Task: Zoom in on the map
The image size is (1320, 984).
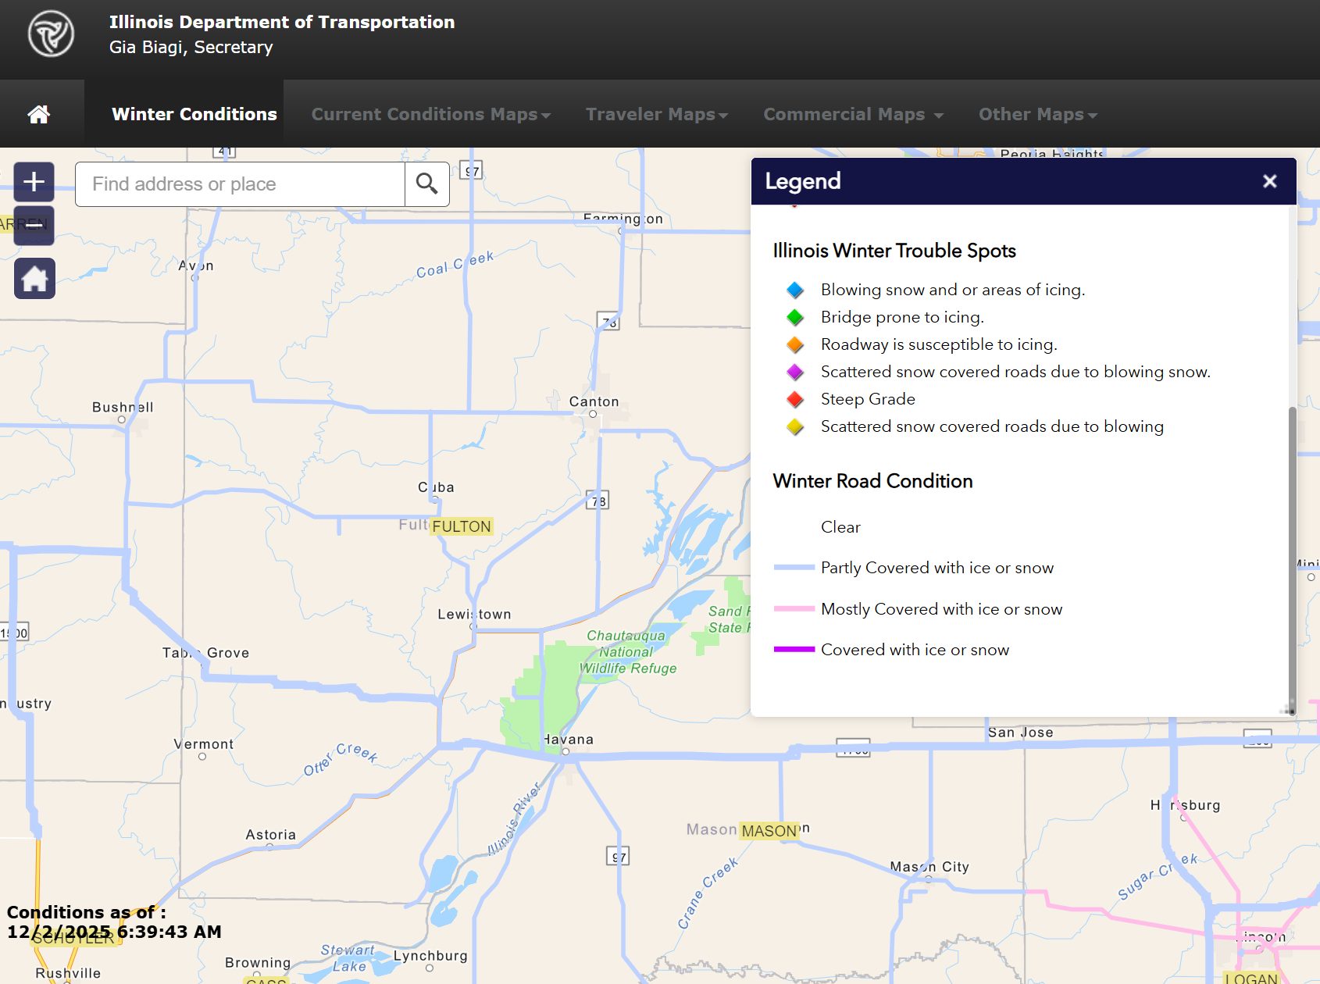Action: (x=34, y=182)
